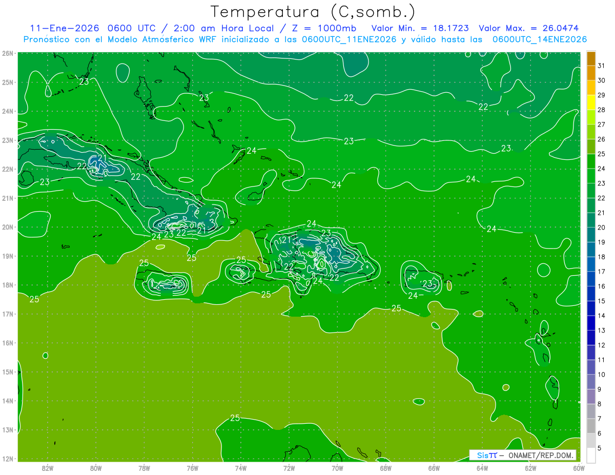Click legend value '10' on color scale
Image resolution: width=615 pixels, height=475 pixels.
[601, 375]
